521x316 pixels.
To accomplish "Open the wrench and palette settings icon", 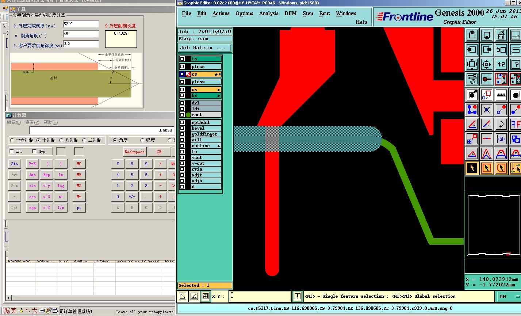I will tap(472, 79).
